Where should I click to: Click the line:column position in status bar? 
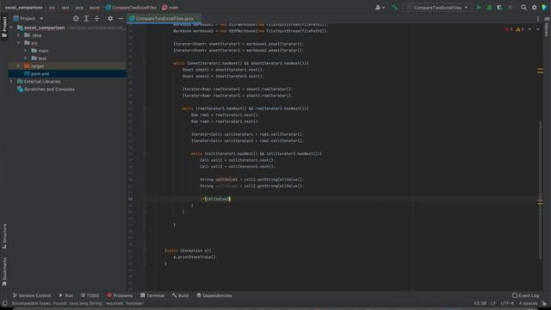click(x=480, y=303)
